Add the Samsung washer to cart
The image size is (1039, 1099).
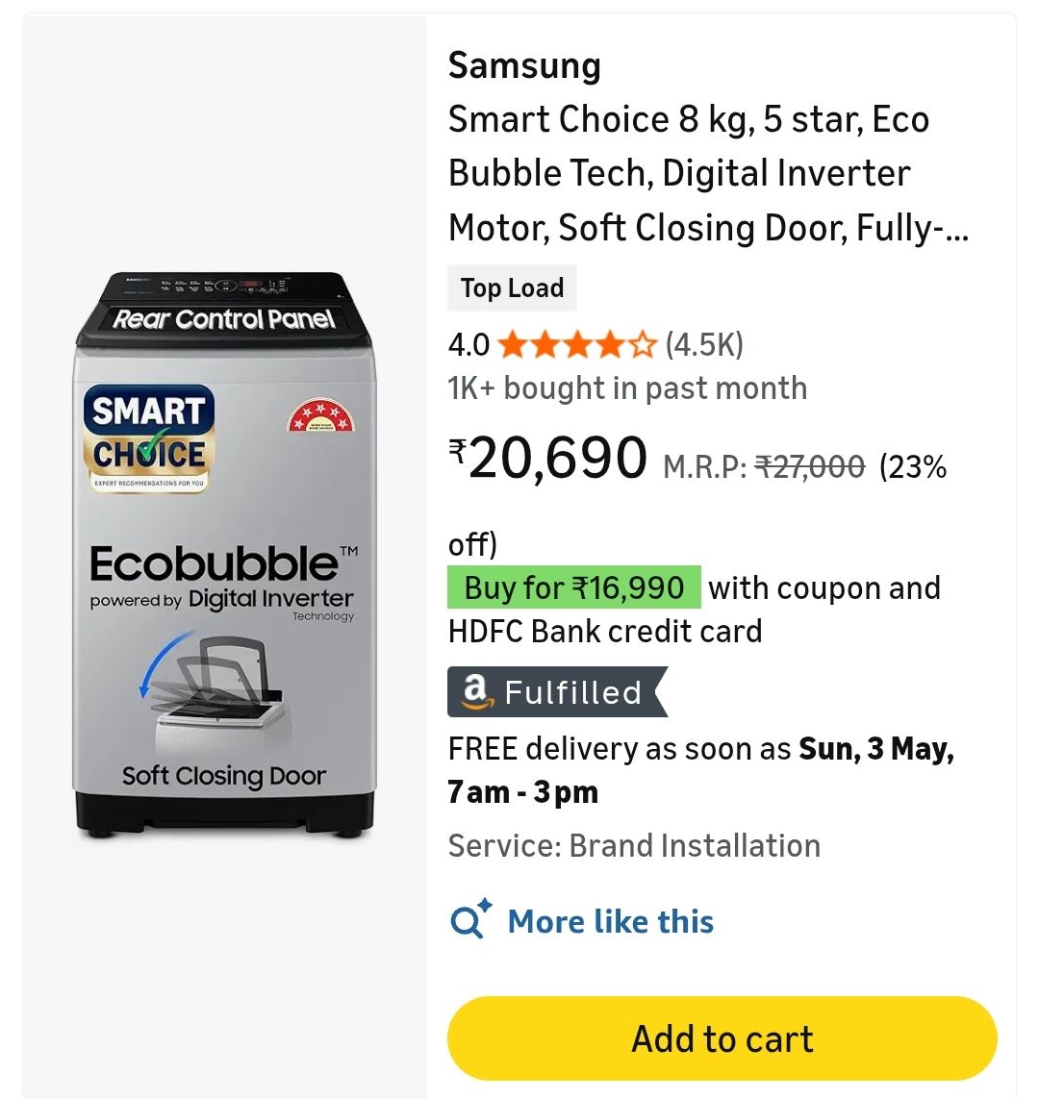click(x=722, y=1038)
